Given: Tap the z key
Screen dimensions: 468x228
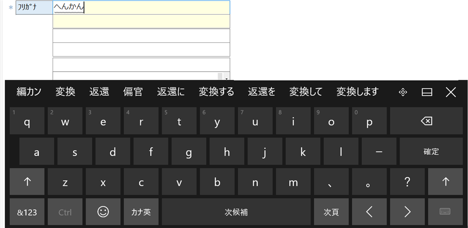Looking at the screenshot, I should click(65, 181).
